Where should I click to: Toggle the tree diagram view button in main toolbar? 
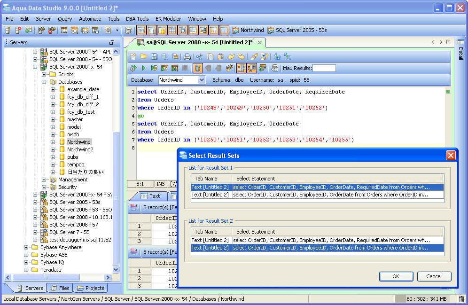203,30
